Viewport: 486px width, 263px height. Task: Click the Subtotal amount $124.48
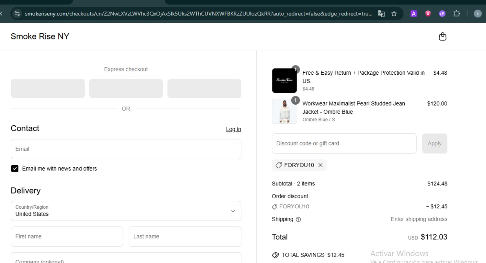click(437, 184)
